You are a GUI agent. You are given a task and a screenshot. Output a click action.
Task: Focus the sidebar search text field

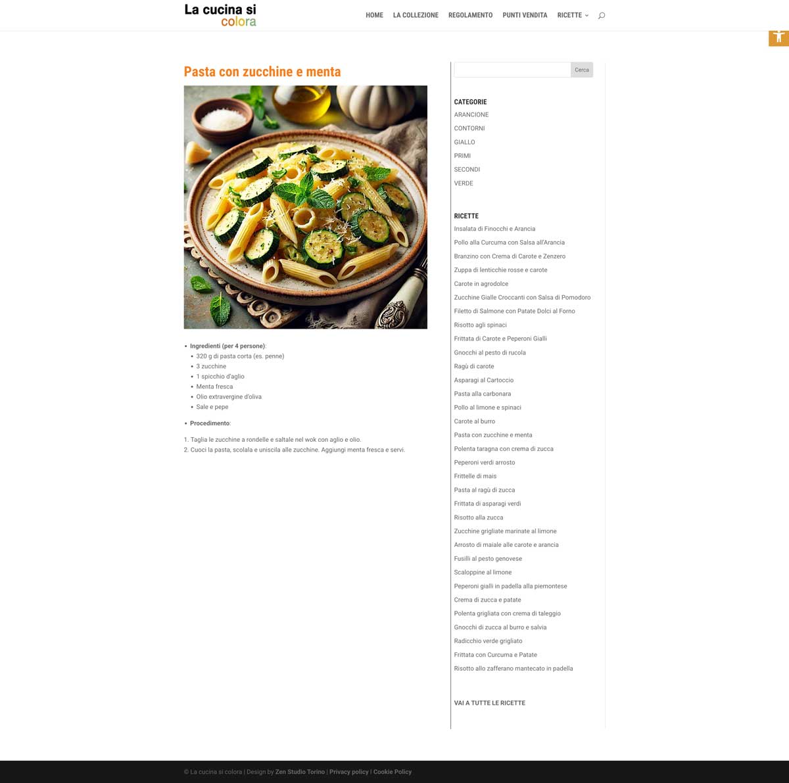click(512, 70)
